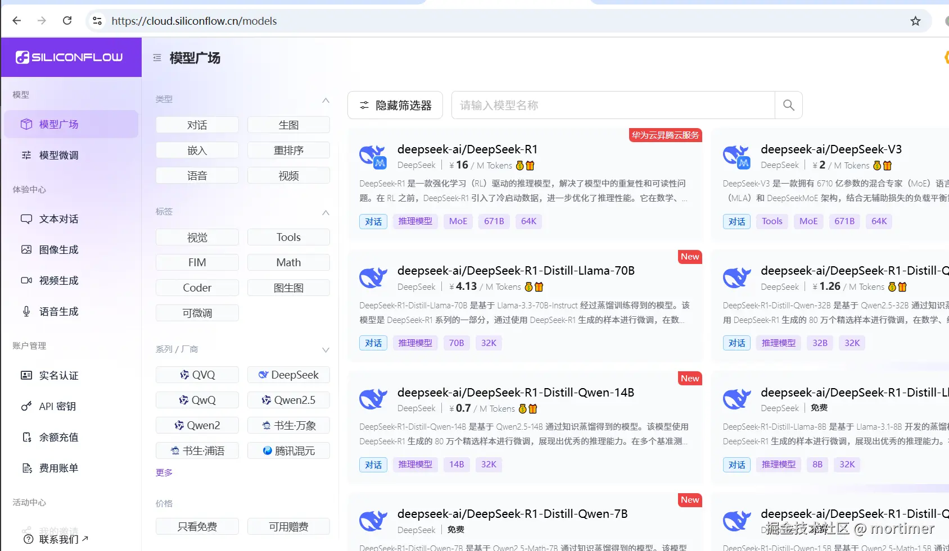Open 模型微调 in sidebar

tap(71, 155)
